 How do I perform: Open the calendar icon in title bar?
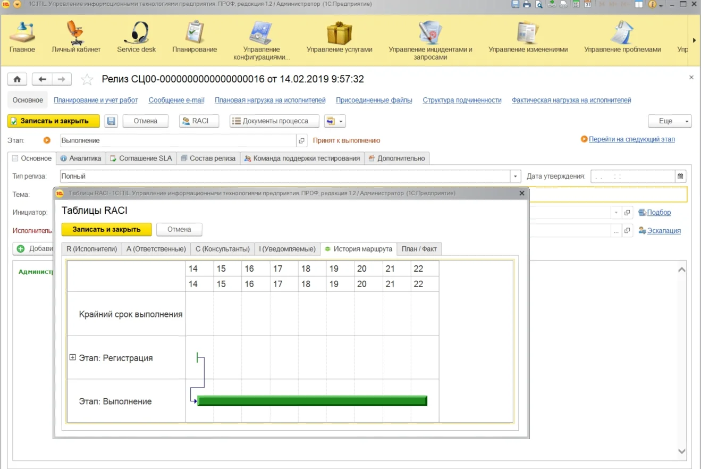tap(588, 4)
